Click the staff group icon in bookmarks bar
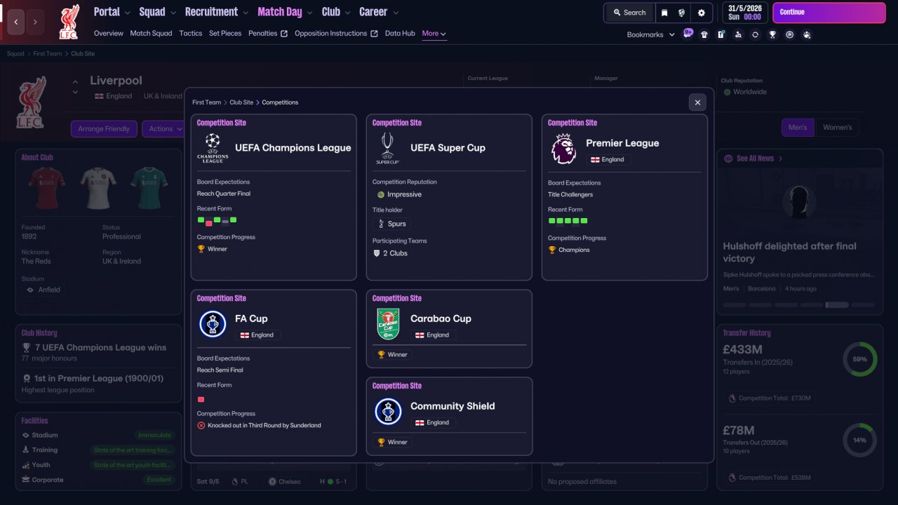This screenshot has width=898, height=505. [x=807, y=34]
